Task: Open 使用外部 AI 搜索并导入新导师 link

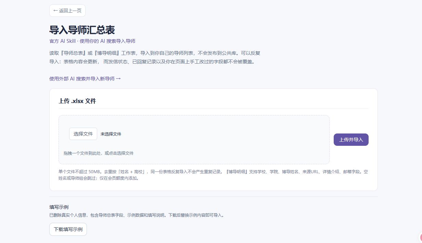Action: (85, 79)
